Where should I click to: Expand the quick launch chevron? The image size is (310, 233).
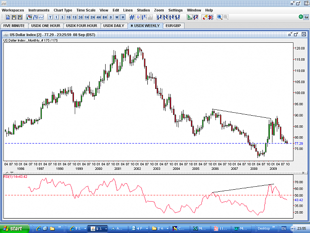click(60, 227)
